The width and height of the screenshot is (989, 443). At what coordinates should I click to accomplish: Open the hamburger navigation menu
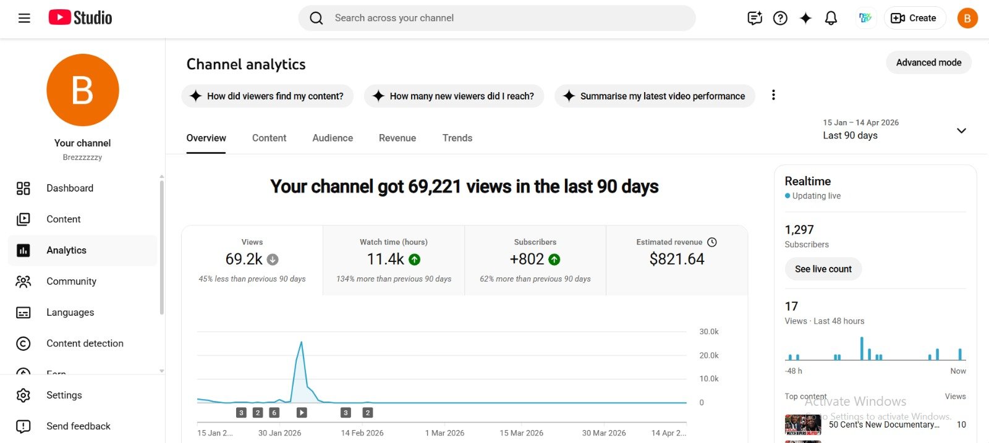click(24, 18)
